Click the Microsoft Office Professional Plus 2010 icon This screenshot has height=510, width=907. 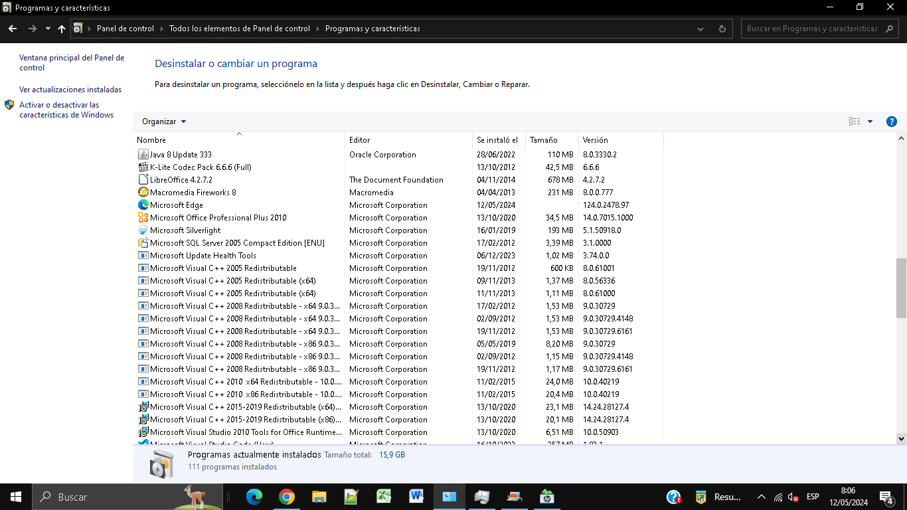[143, 218]
